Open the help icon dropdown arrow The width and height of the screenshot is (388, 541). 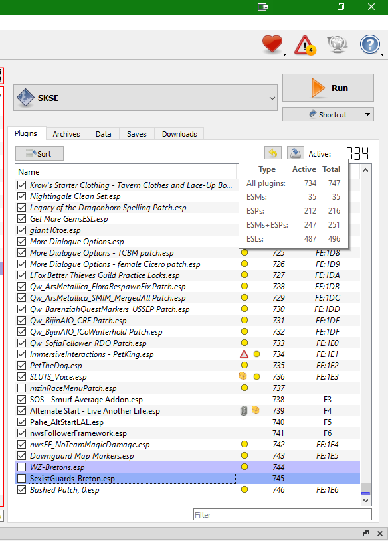point(383,54)
